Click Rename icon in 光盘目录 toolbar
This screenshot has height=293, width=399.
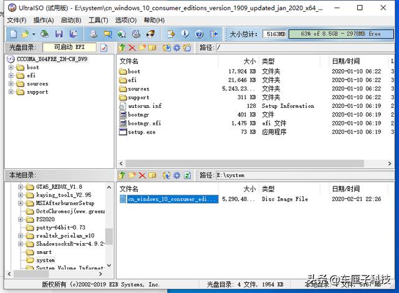tap(152, 47)
